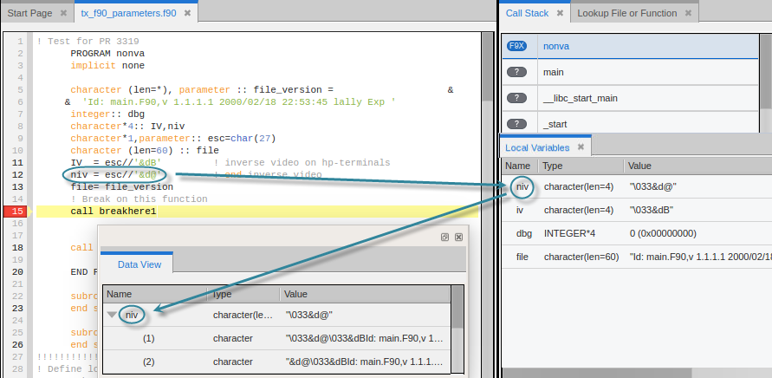This screenshot has height=378, width=772.
Task: Click the Value column header in Local Variables
Action: 639,166
